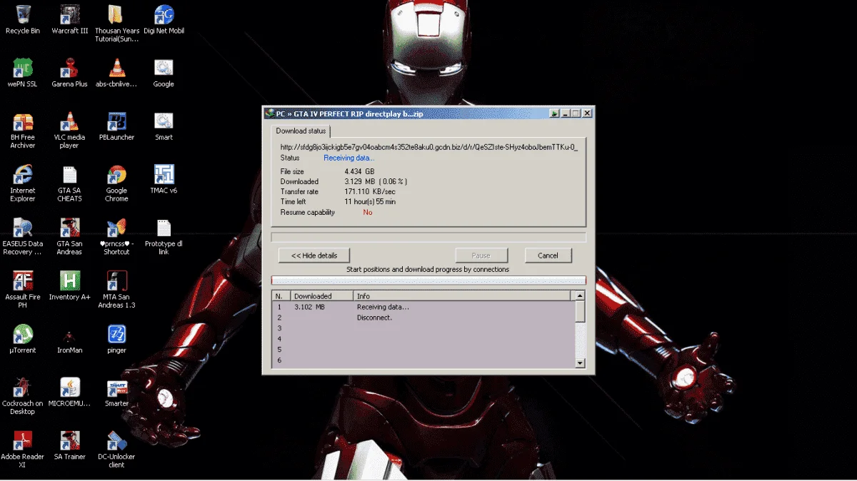
Task: Open the abs-cbnlive VLC file icon
Action: (x=116, y=73)
